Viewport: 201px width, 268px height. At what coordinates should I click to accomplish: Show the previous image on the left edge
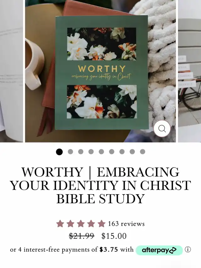(11, 71)
